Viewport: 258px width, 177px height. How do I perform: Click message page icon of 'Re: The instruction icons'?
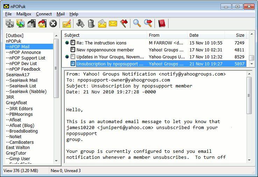pos(73,43)
